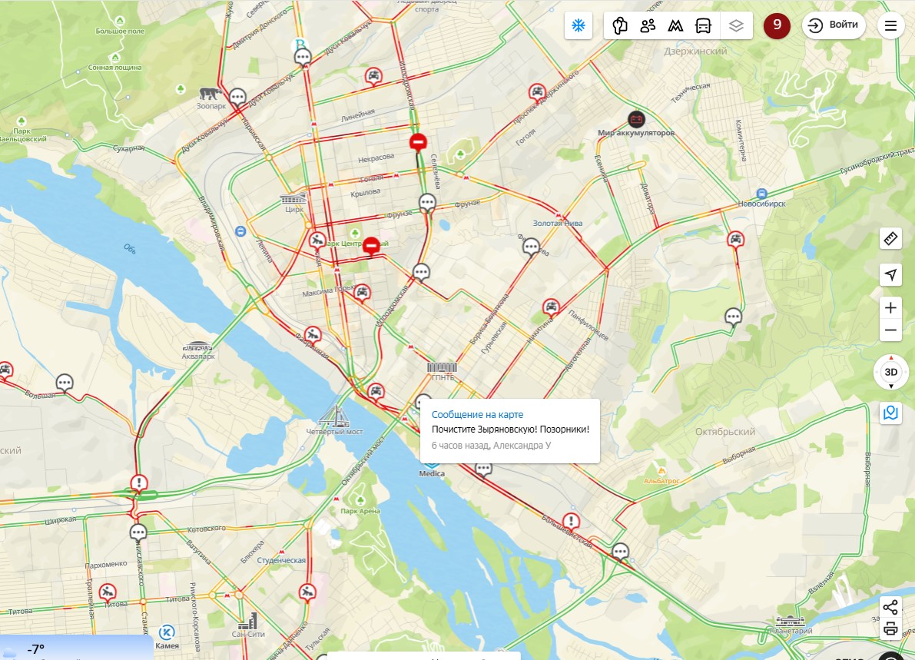The image size is (915, 660).
Task: Toggle the public transport bus layer
Action: click(x=704, y=25)
